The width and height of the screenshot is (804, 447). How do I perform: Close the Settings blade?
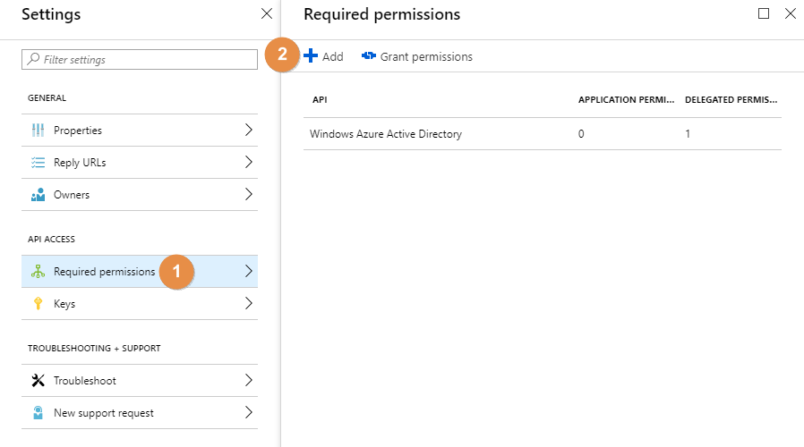pyautogui.click(x=266, y=13)
